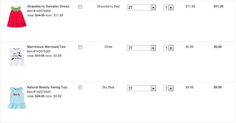This screenshot has width=236, height=123.
Task: Click the Strawberry Red color label
Action: click(108, 6)
